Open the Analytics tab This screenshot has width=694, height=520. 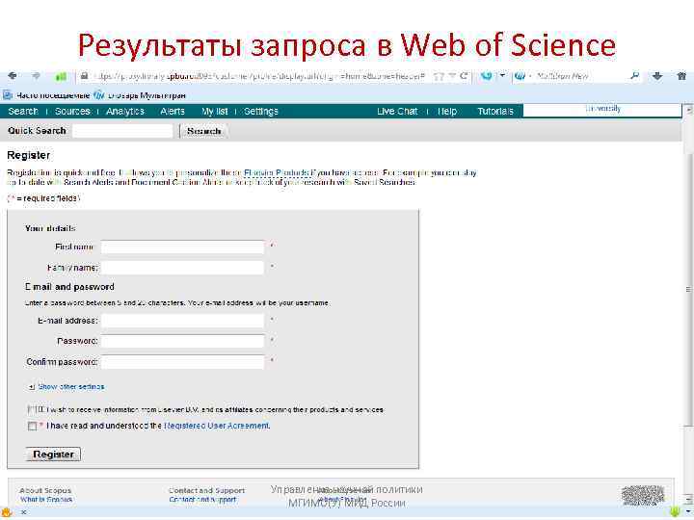(124, 112)
